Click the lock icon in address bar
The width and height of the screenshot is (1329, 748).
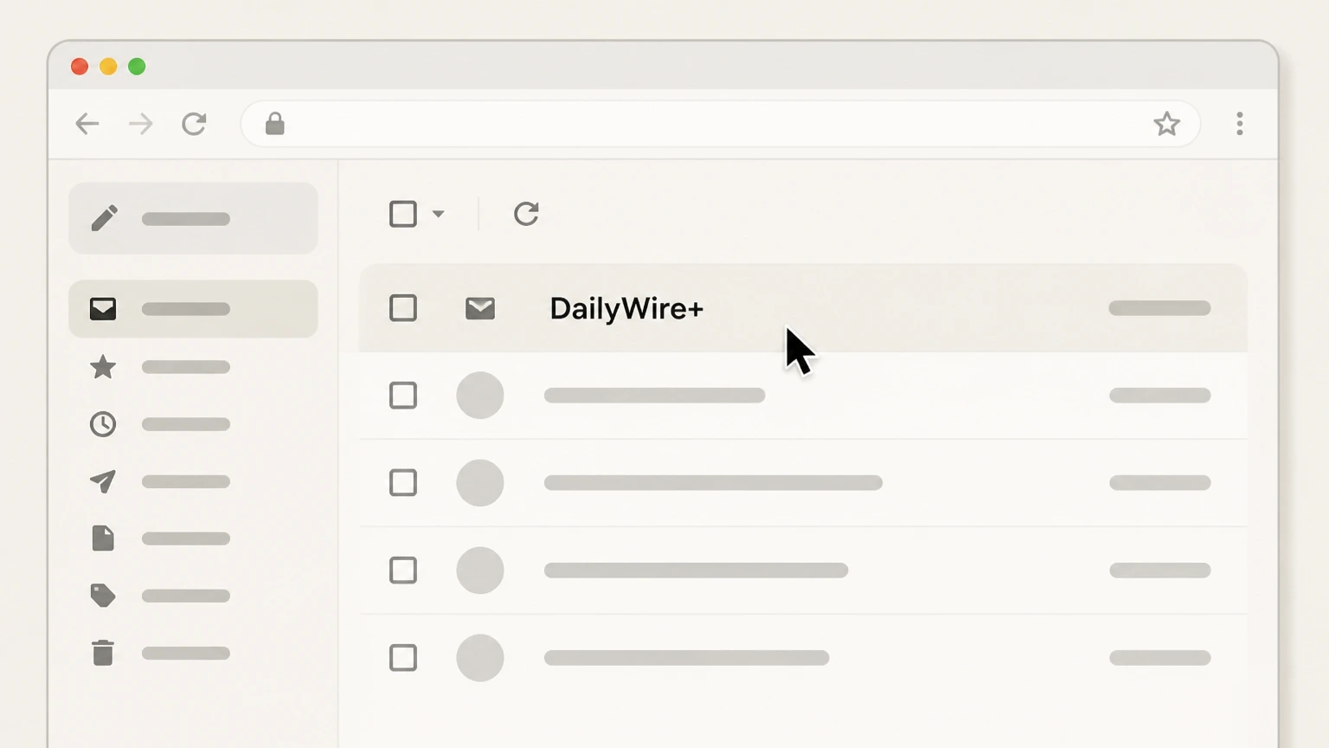275,124
